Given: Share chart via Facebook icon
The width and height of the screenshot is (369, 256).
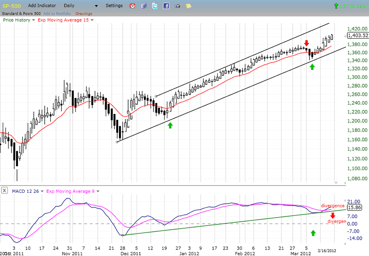Looking at the screenshot, I should [x=166, y=6].
